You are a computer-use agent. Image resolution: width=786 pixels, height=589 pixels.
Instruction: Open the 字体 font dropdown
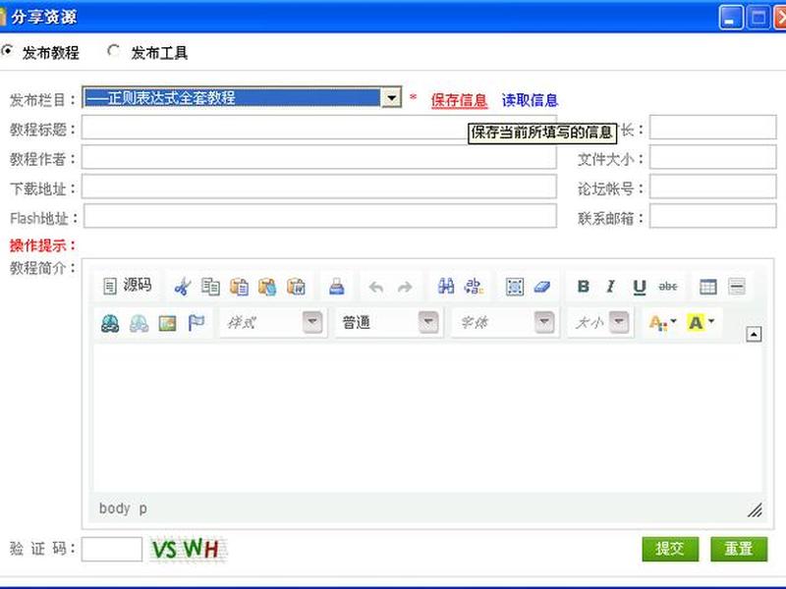tap(505, 322)
